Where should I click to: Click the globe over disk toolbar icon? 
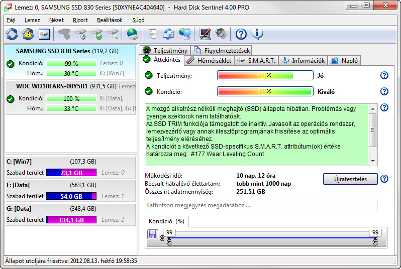click(132, 34)
